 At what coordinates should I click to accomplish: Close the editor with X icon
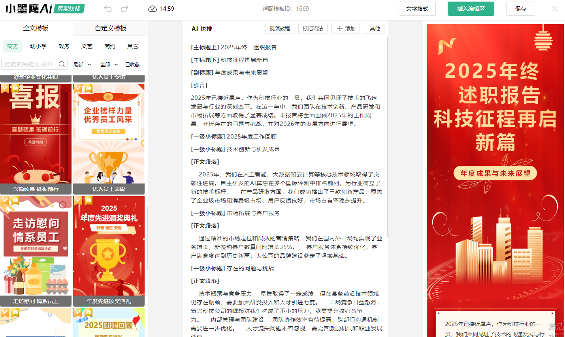[x=554, y=9]
